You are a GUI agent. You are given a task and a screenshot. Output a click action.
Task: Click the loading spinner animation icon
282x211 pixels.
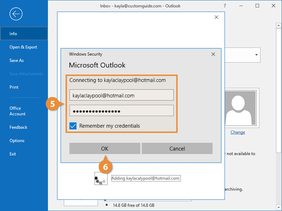[101, 179]
